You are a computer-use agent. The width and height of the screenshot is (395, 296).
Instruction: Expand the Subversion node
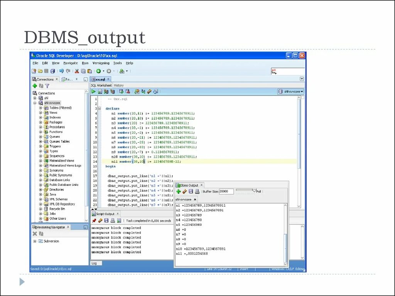pyautogui.click(x=35, y=241)
